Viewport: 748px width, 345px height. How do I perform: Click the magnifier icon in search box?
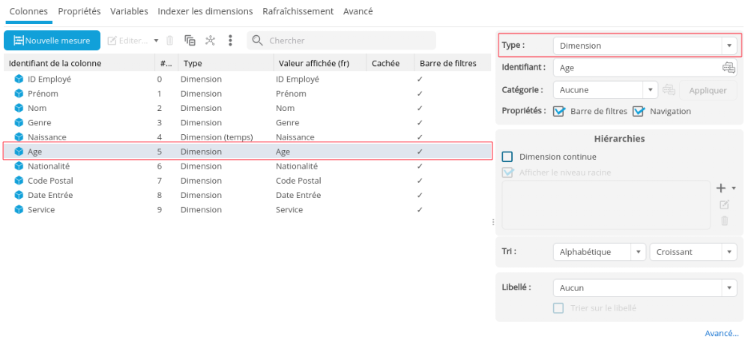[257, 40]
